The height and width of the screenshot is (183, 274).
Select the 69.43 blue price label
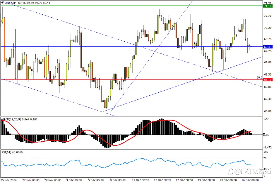[268, 47]
